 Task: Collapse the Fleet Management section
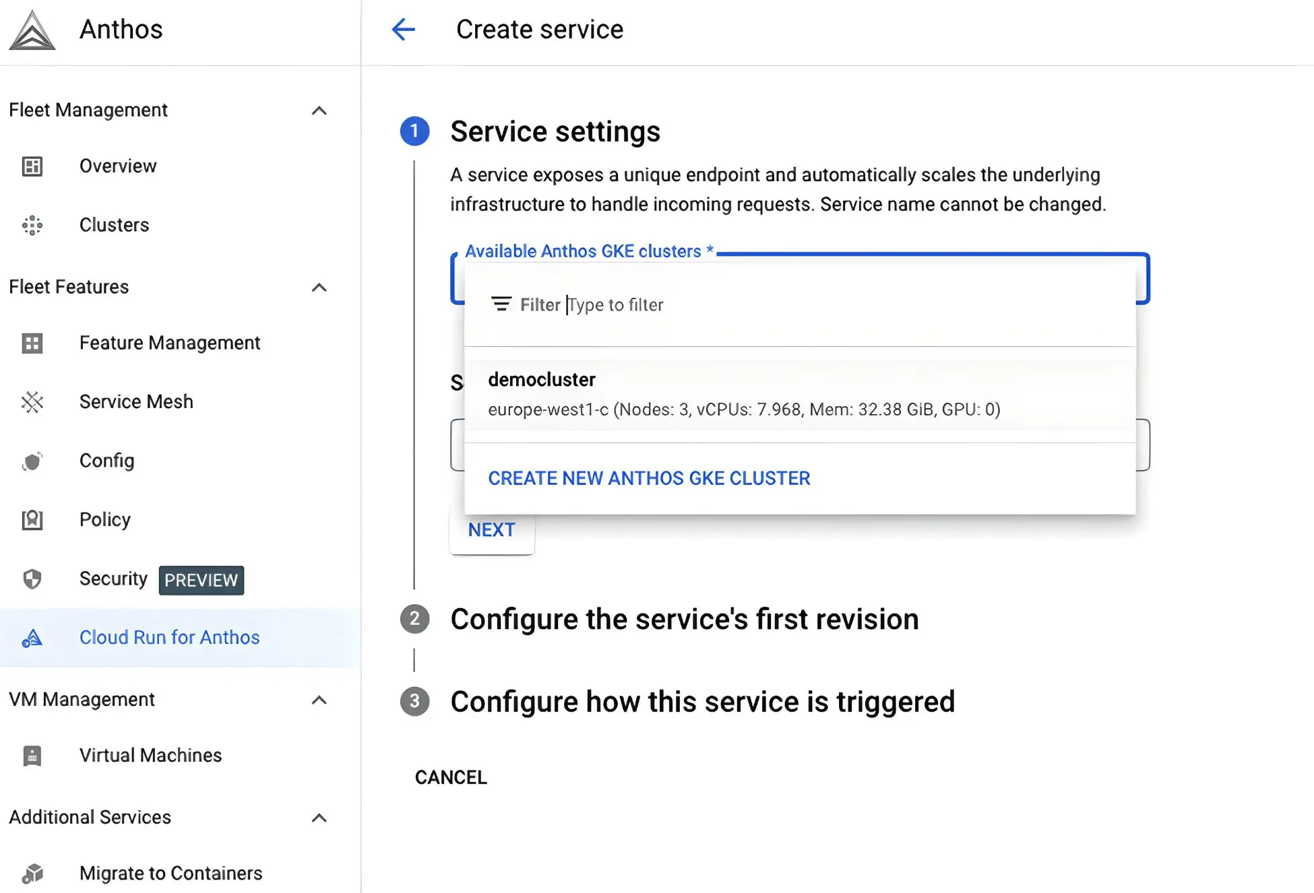point(319,110)
